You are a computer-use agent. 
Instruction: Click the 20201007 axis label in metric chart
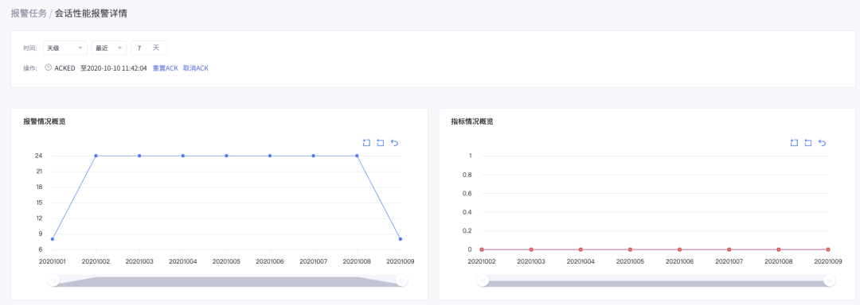tap(729, 262)
